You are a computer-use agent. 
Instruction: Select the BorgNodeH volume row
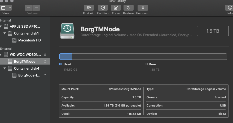pyautogui.click(x=29, y=75)
